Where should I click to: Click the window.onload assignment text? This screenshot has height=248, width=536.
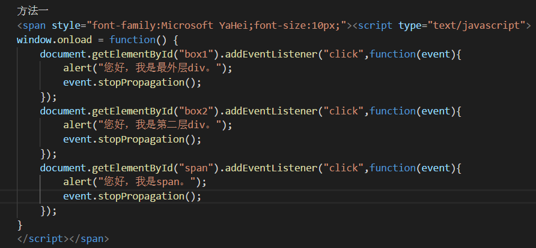54,40
